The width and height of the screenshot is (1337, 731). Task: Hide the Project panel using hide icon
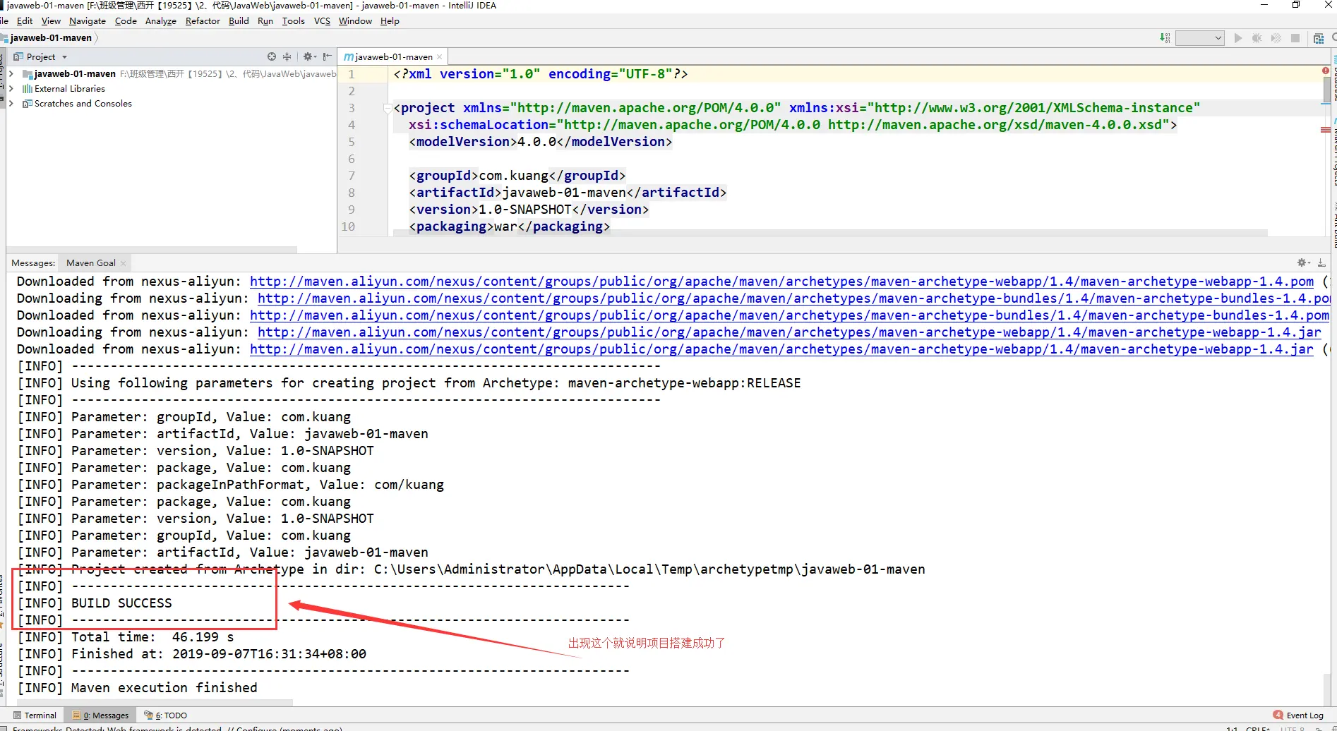click(327, 56)
